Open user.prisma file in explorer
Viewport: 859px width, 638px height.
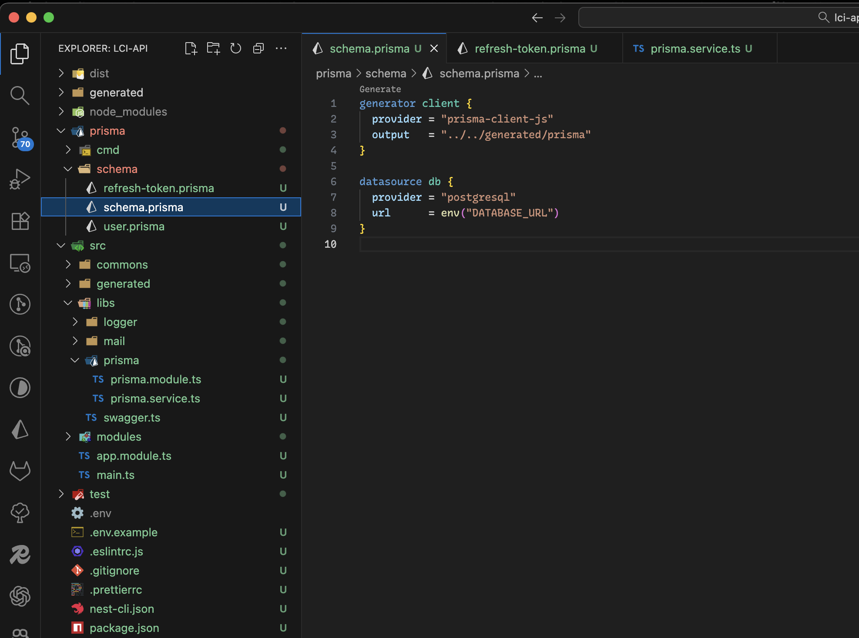click(x=134, y=226)
